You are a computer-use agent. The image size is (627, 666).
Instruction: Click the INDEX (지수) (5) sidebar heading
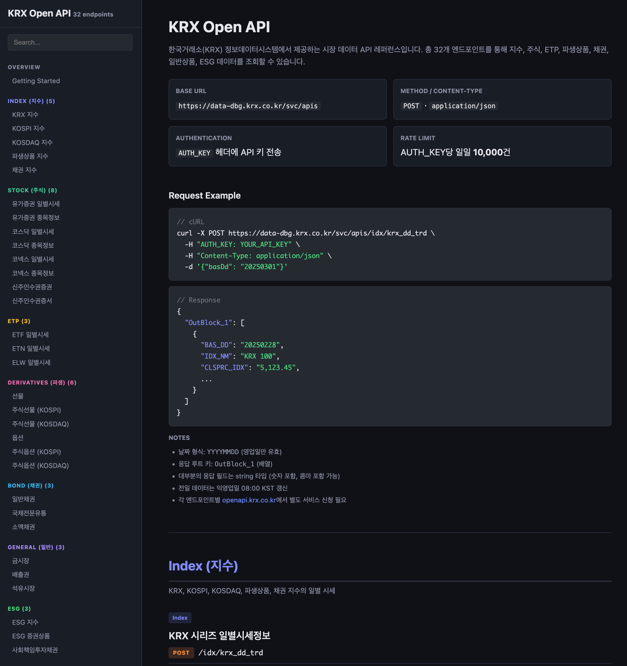click(x=31, y=101)
